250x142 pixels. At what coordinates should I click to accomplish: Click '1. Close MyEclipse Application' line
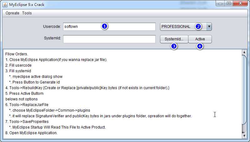point(56,60)
